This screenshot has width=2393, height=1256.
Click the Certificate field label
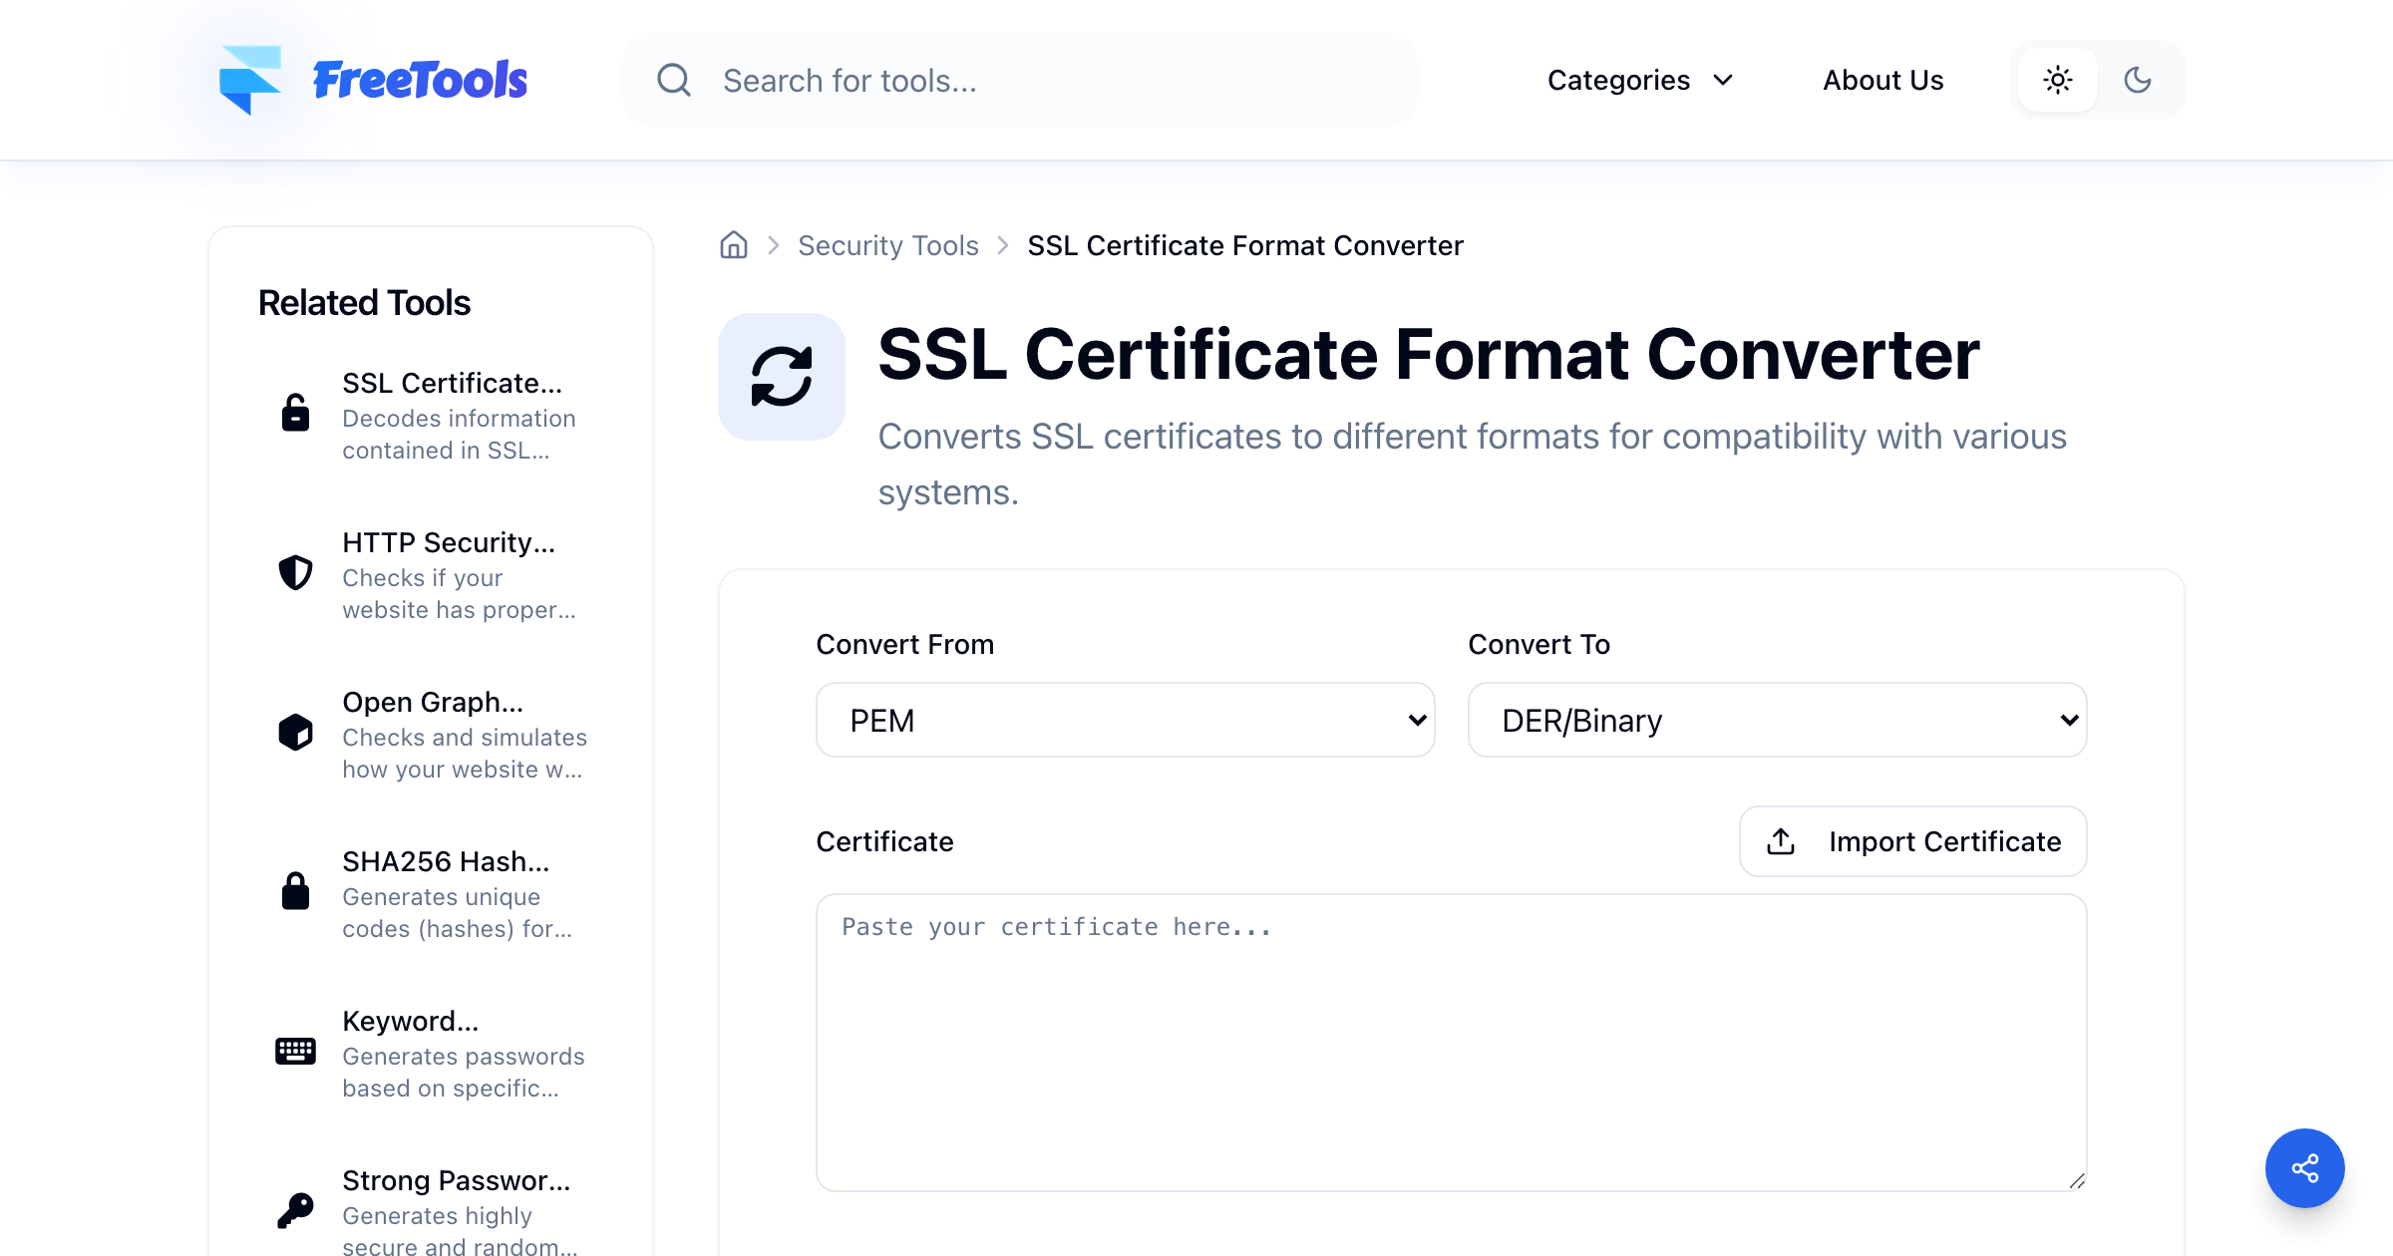point(884,841)
